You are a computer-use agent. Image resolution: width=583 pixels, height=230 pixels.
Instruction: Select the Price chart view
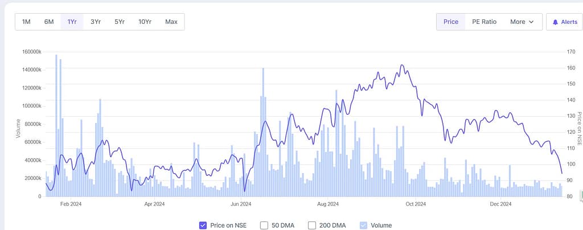[451, 22]
